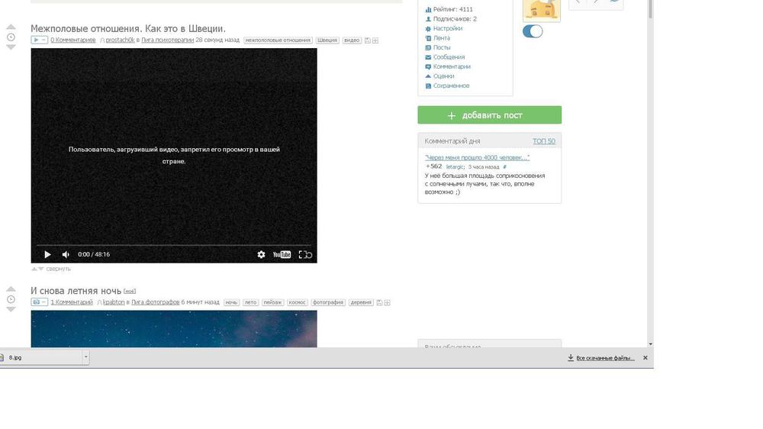Upvote the Swedish relations post
763x429 pixels.
pos(11,27)
